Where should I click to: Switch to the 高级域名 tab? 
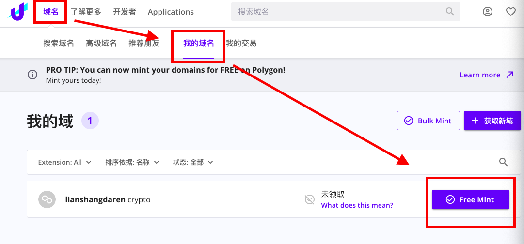(x=101, y=44)
